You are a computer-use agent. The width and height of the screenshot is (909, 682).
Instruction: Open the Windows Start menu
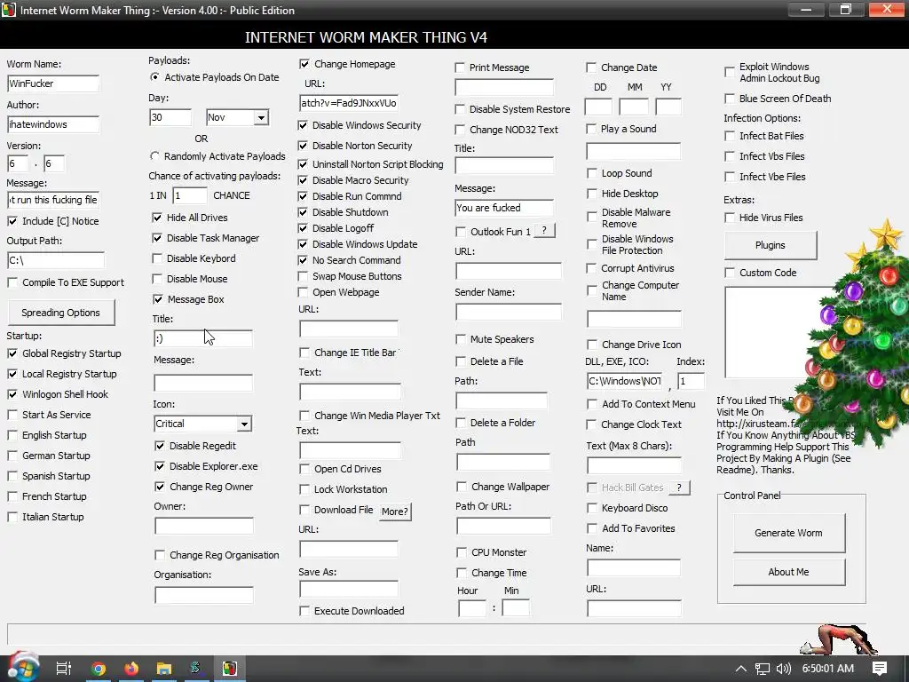pyautogui.click(x=22, y=668)
